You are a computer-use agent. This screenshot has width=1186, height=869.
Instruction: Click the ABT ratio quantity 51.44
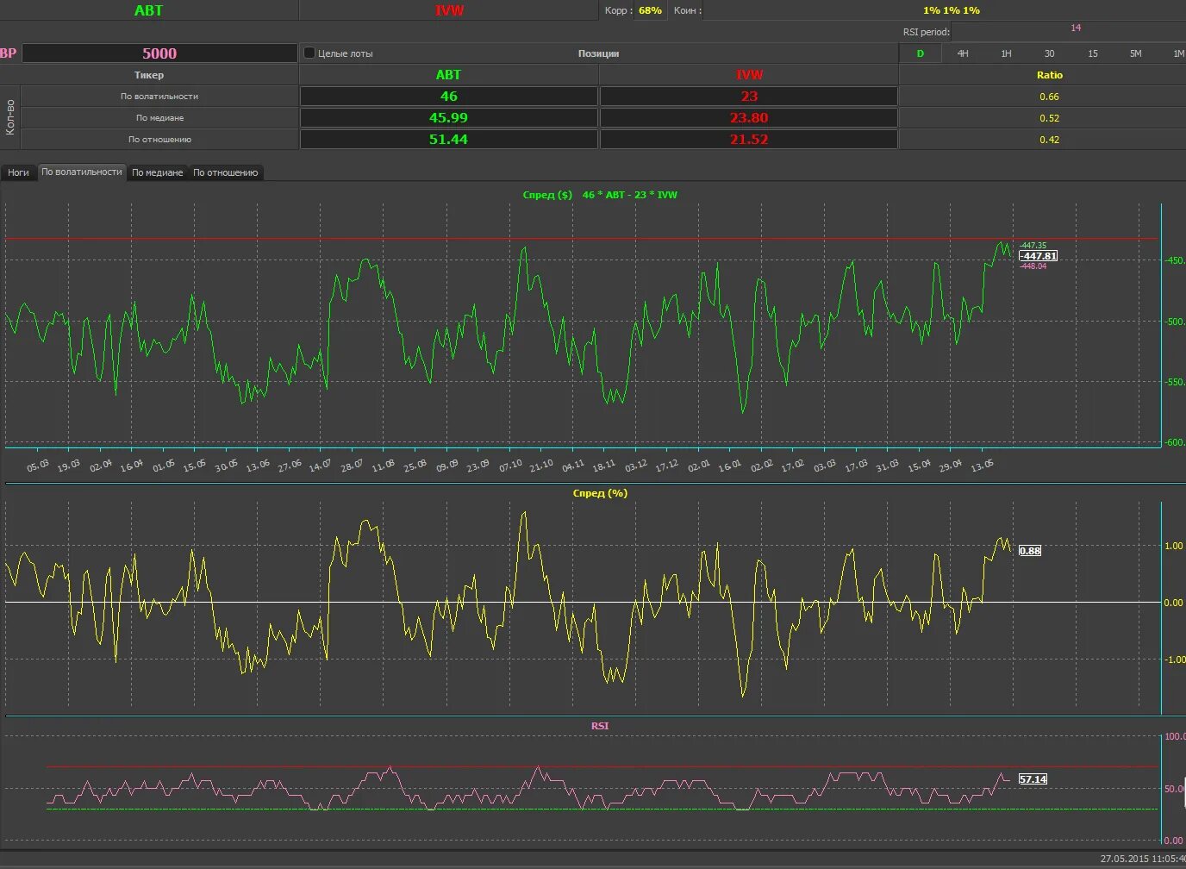coord(449,140)
